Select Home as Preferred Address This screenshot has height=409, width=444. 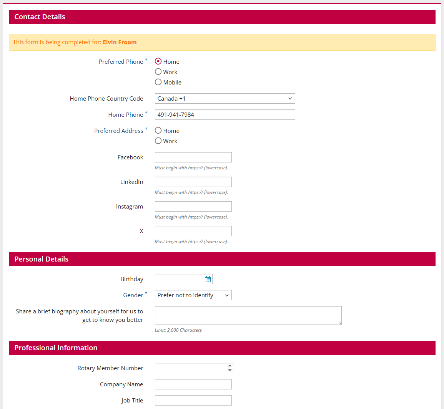click(x=158, y=130)
